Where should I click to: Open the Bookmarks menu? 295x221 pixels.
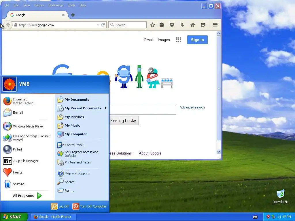(x=56, y=5)
